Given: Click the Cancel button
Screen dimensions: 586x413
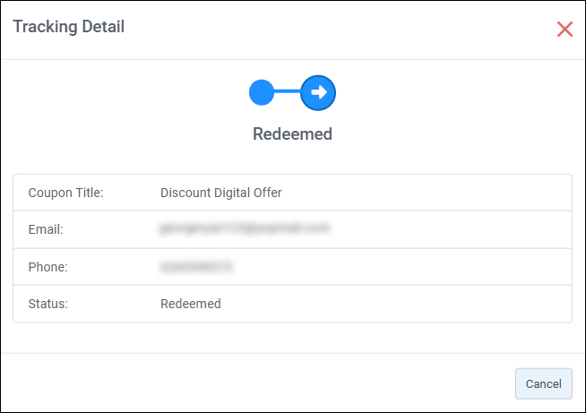Looking at the screenshot, I should 543,383.
